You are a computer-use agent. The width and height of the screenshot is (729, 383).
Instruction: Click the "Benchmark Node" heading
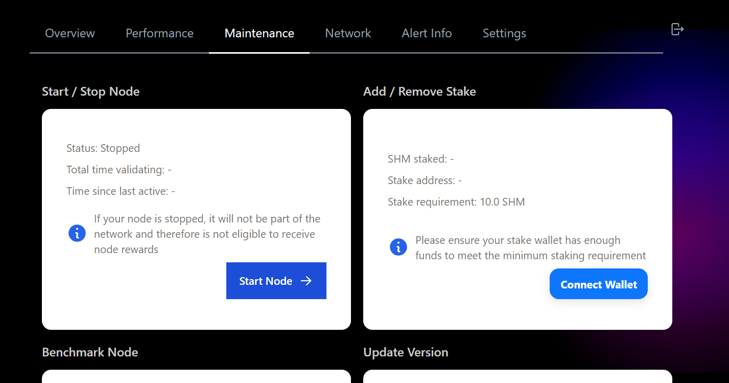90,352
